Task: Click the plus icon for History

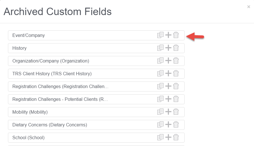Action: tap(168, 48)
